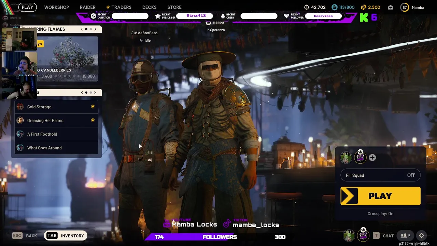The width and height of the screenshot is (437, 246).
Task: Open the Decks tab
Action: pos(149,7)
